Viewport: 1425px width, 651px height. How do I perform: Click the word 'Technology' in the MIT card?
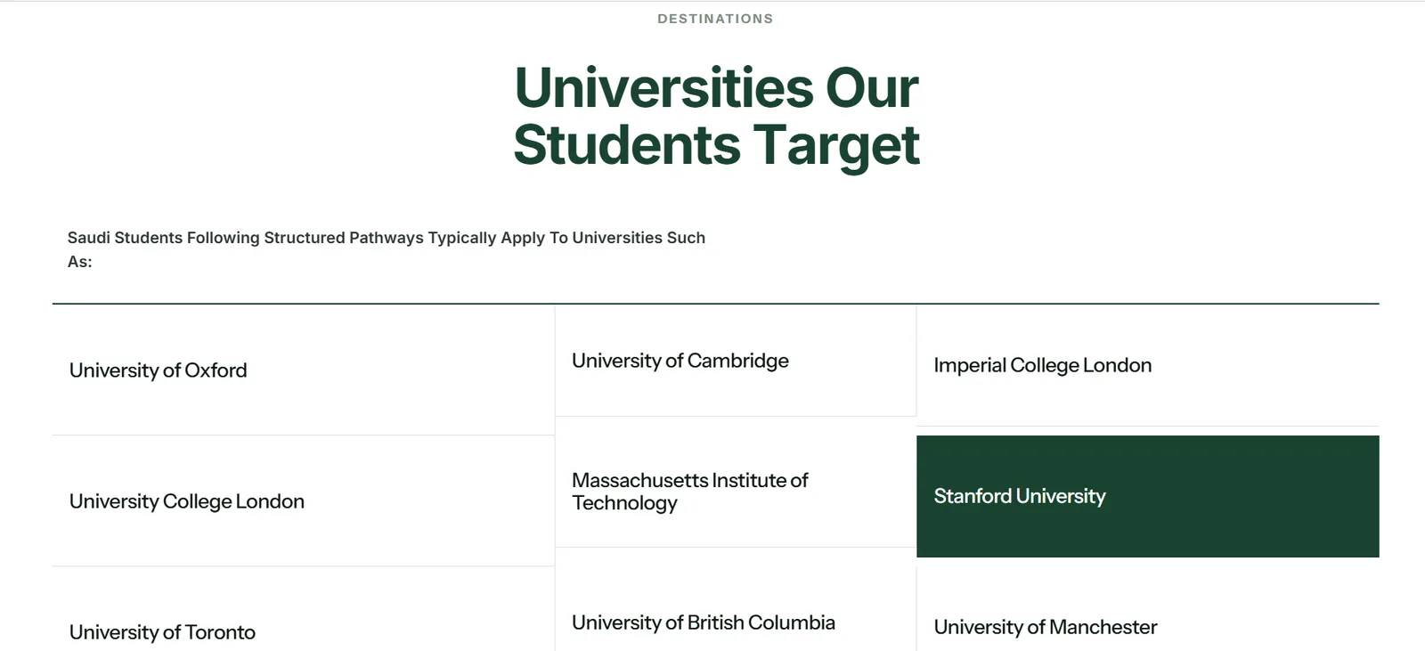pyautogui.click(x=624, y=503)
